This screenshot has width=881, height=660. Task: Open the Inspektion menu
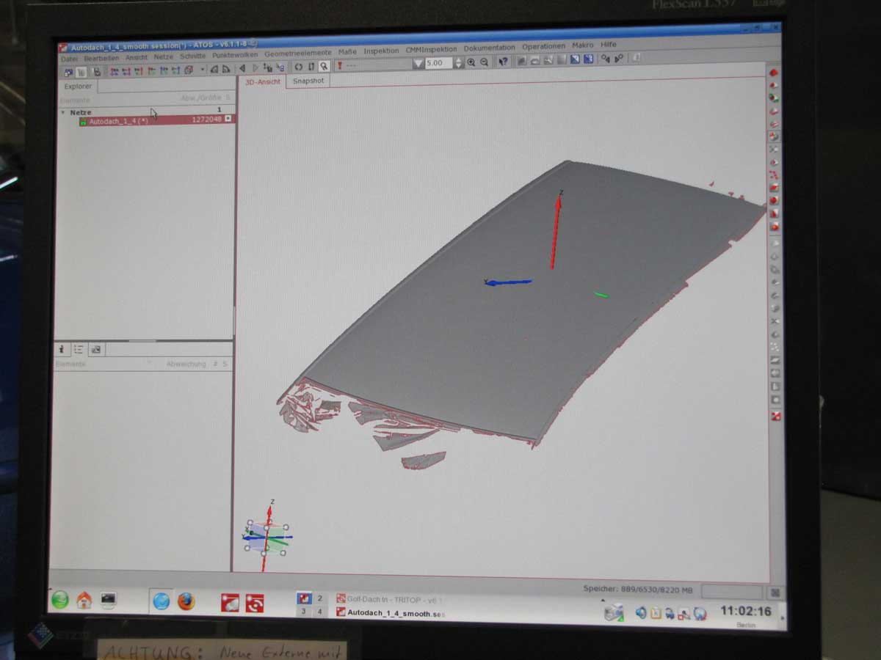[x=381, y=51]
